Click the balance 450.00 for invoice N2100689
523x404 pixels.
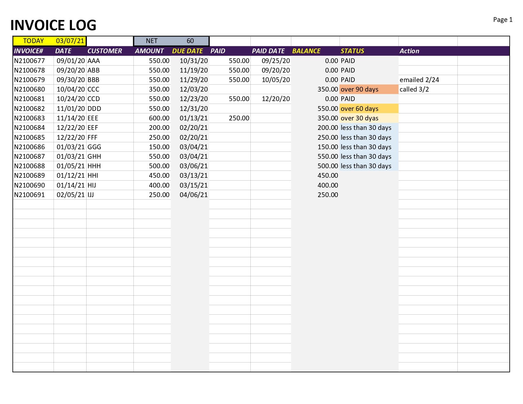(x=328, y=176)
